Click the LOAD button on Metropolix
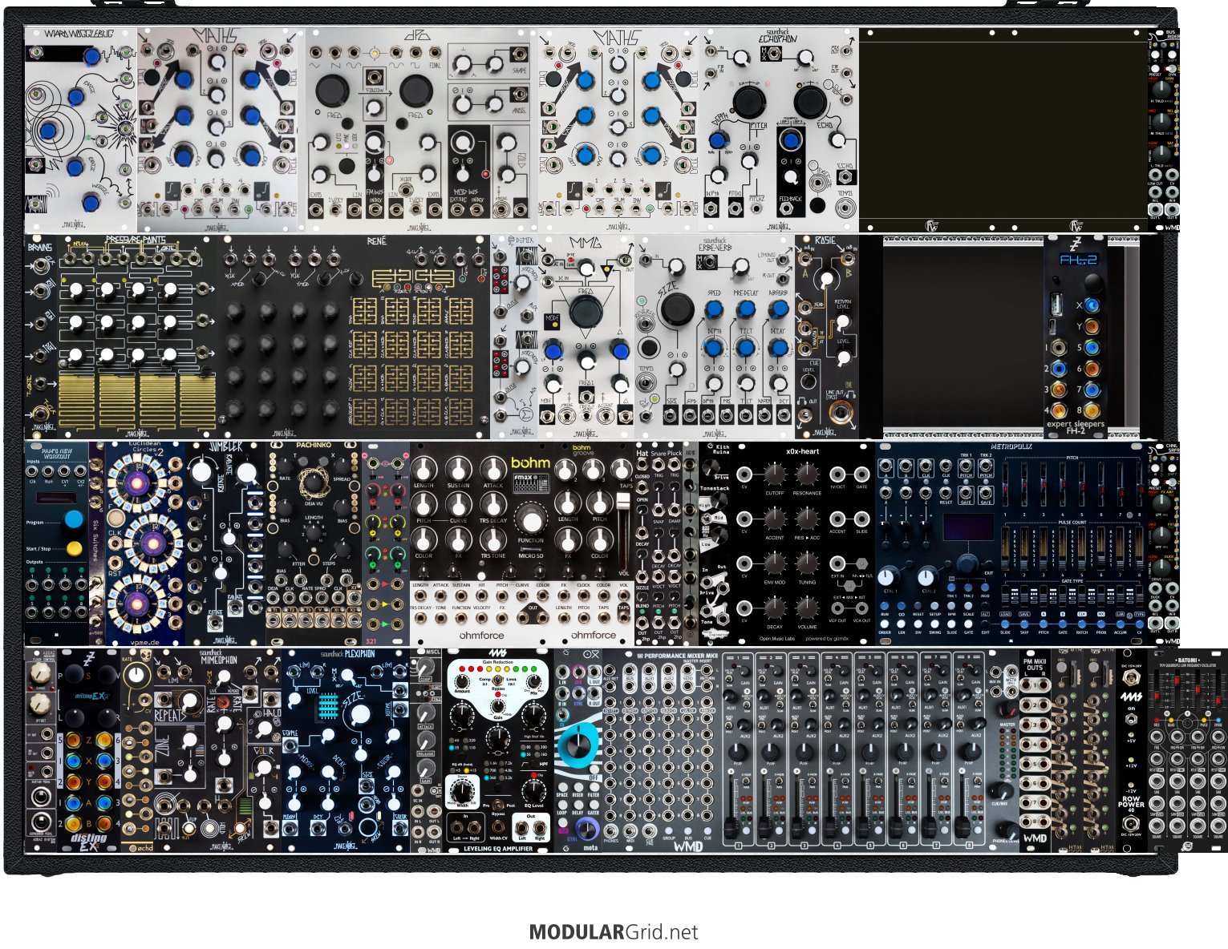The width and height of the screenshot is (1228, 949). coord(1005,623)
